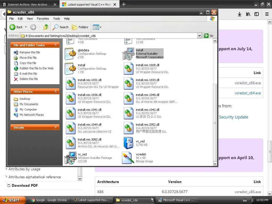Select install.res.3082.dll icon
The image size is (272, 204).
coord(70,143)
